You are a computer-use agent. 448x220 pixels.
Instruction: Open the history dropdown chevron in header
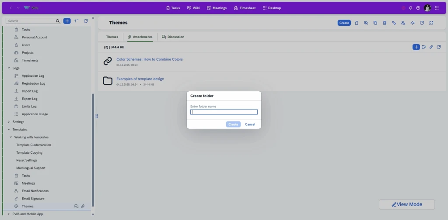coord(18,8)
